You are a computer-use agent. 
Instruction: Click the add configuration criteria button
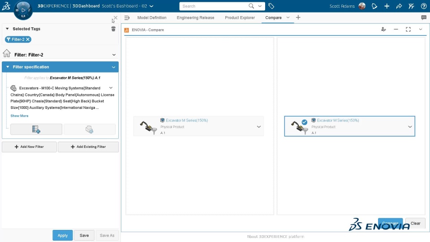[36, 129]
